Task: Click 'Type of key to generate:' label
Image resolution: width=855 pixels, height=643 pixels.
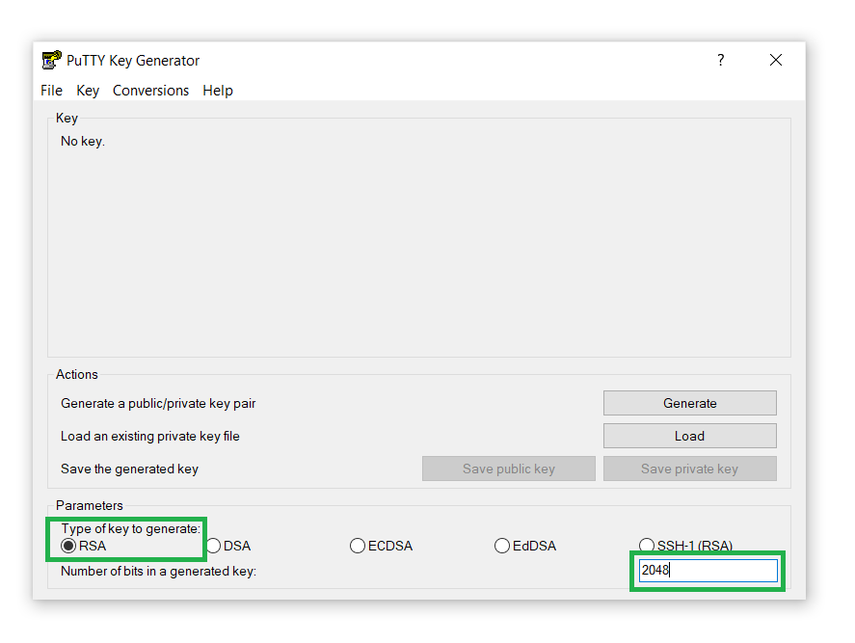Action: (131, 529)
